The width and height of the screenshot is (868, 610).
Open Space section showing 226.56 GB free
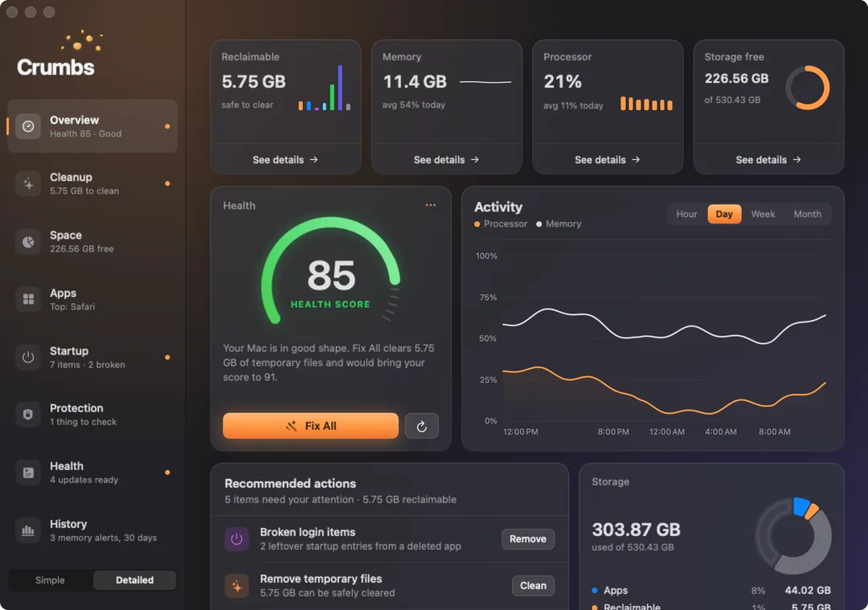pyautogui.click(x=92, y=242)
